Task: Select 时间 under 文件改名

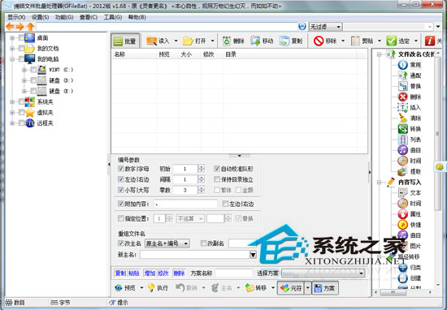Action: click(x=409, y=161)
